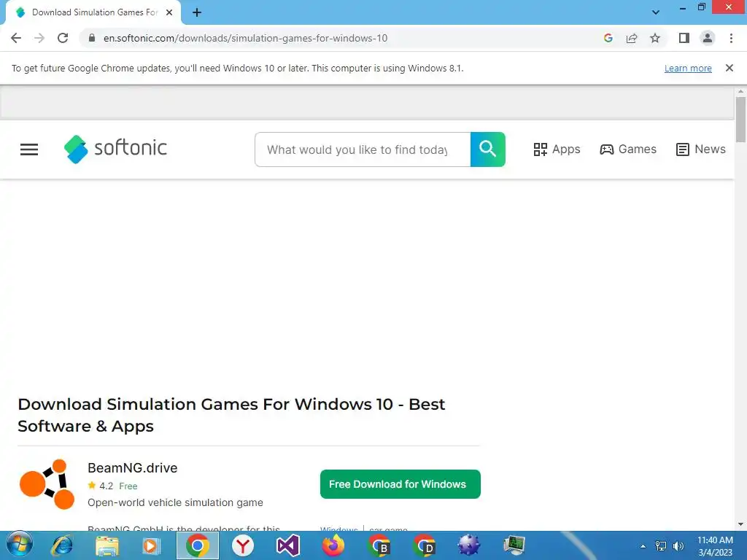Expand the tab search dropdown arrow
The image size is (747, 560).
click(656, 12)
